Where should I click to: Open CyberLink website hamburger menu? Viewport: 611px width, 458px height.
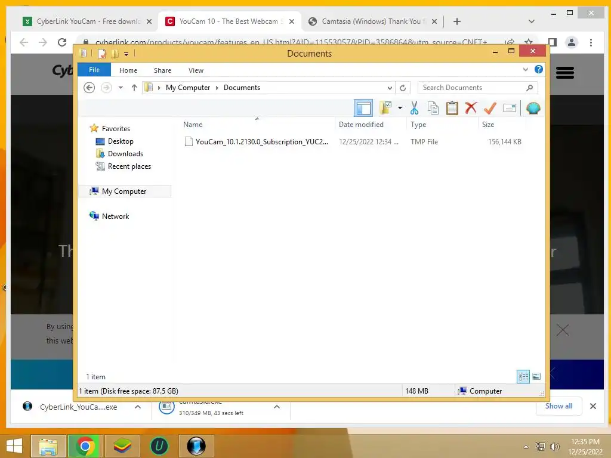tap(564, 72)
